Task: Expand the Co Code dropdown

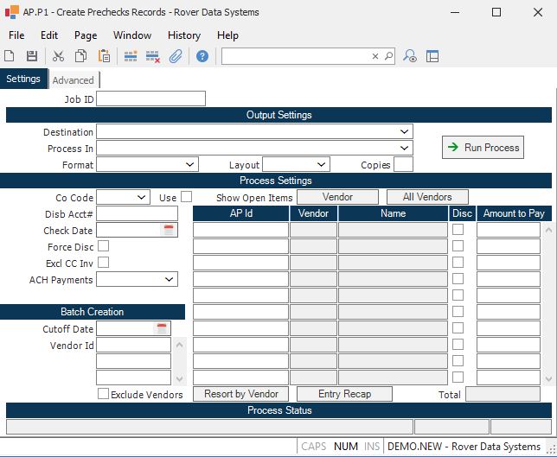Action: [142, 198]
